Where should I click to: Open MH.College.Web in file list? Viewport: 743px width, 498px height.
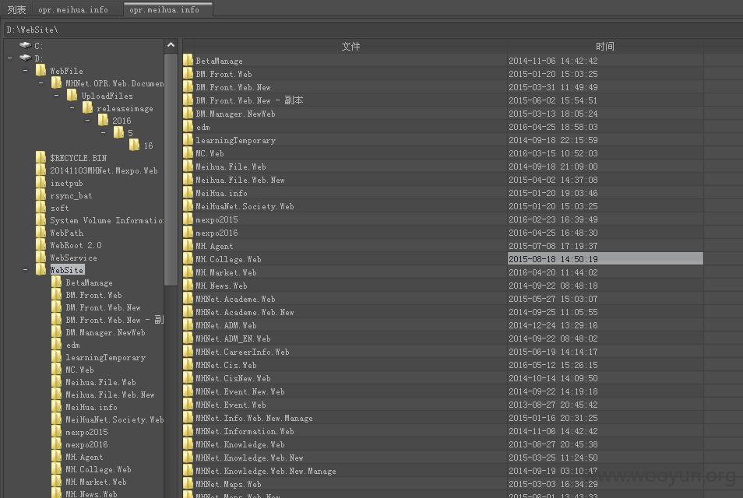click(228, 259)
